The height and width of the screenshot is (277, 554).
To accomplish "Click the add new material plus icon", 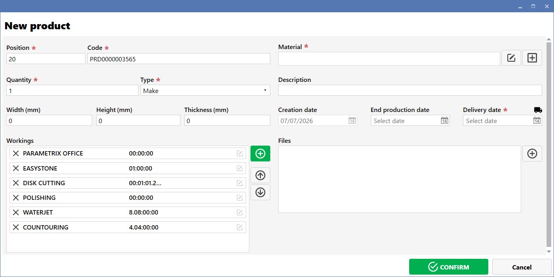I will tap(532, 58).
